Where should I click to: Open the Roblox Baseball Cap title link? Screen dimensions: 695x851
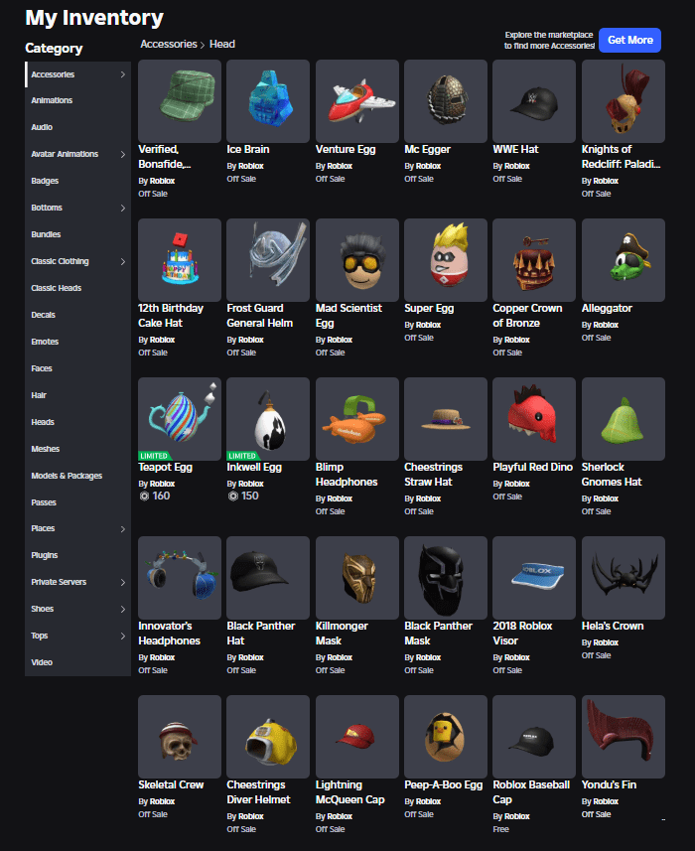(531, 791)
